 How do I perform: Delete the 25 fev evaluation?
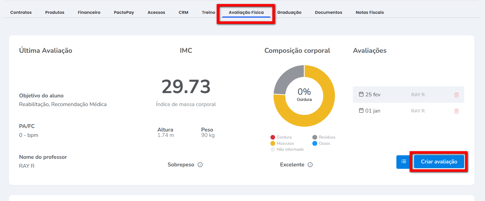(456, 95)
